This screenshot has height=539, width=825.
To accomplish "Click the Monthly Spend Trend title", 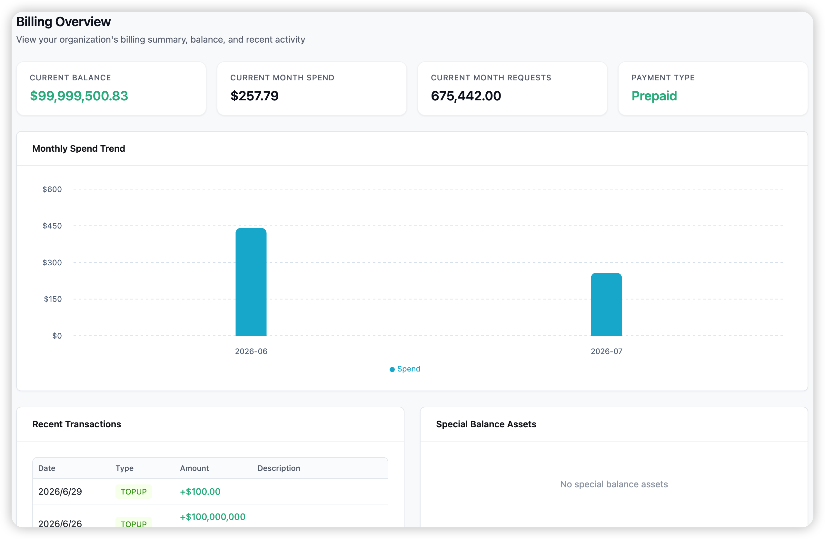I will pos(79,148).
